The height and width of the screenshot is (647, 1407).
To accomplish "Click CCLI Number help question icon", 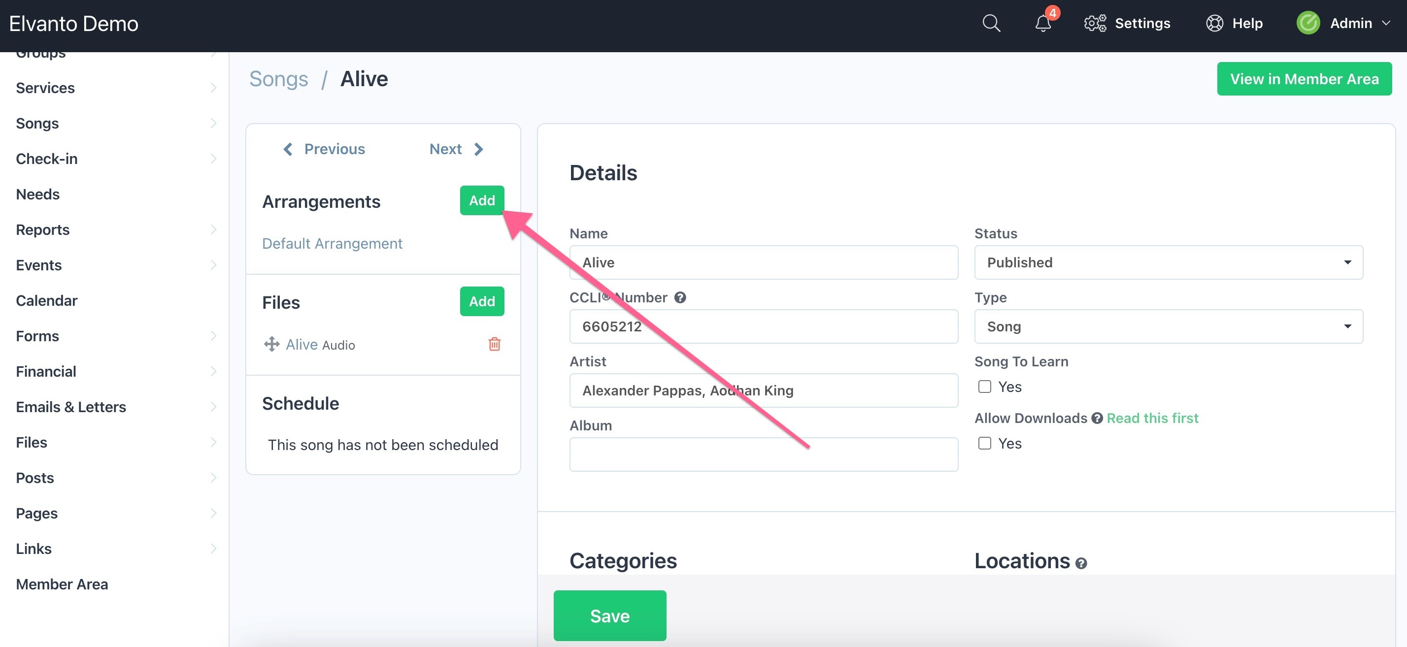I will coord(680,297).
